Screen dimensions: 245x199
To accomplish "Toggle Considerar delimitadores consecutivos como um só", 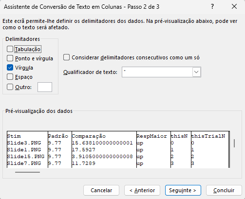I will pyautogui.click(x=66, y=57).
